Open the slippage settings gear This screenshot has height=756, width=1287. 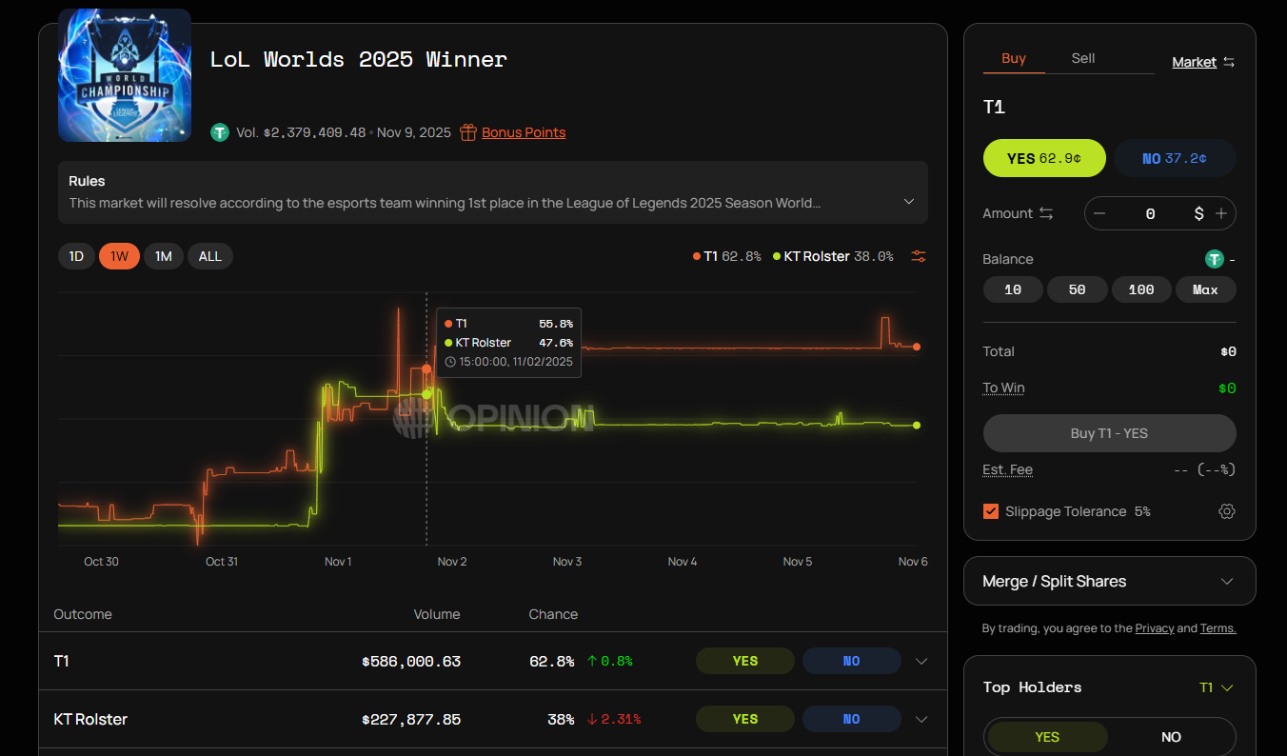pyautogui.click(x=1227, y=511)
